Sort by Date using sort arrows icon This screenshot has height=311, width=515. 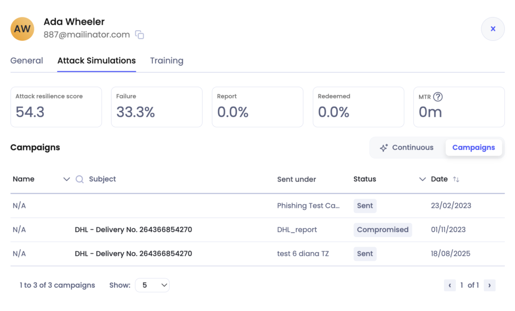tap(456, 179)
